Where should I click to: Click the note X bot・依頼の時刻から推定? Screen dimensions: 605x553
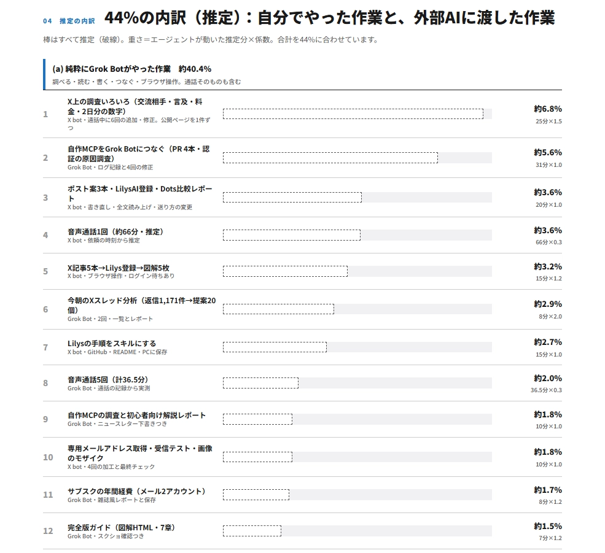coord(104,240)
